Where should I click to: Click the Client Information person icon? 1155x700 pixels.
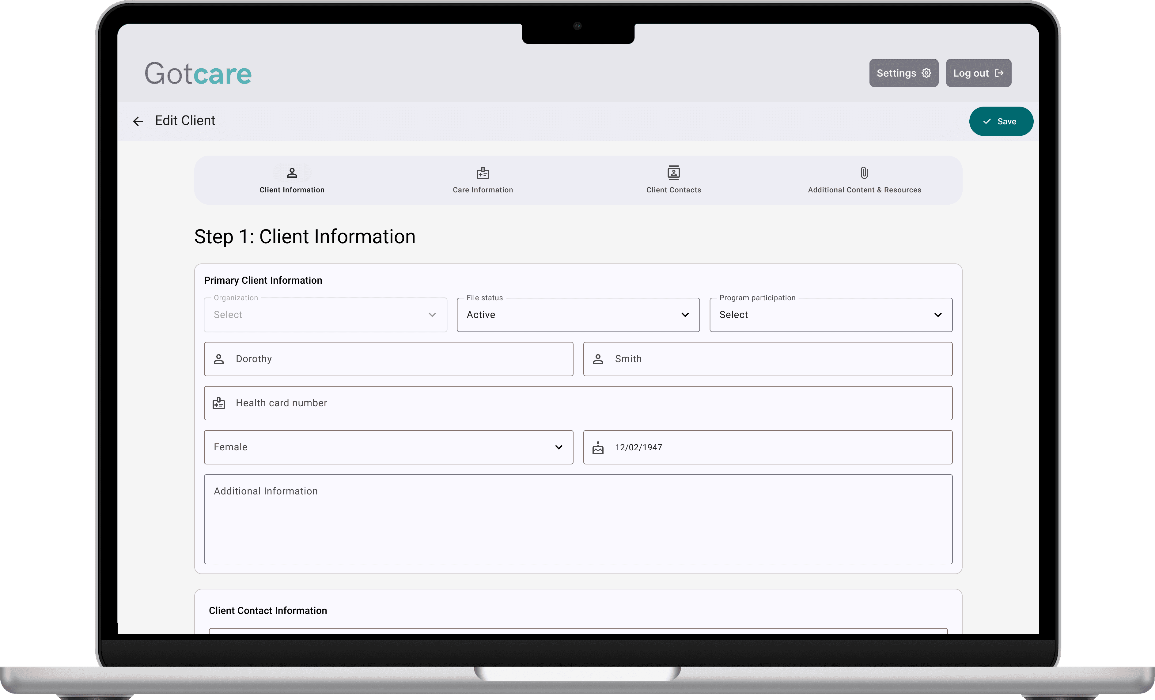pyautogui.click(x=292, y=173)
